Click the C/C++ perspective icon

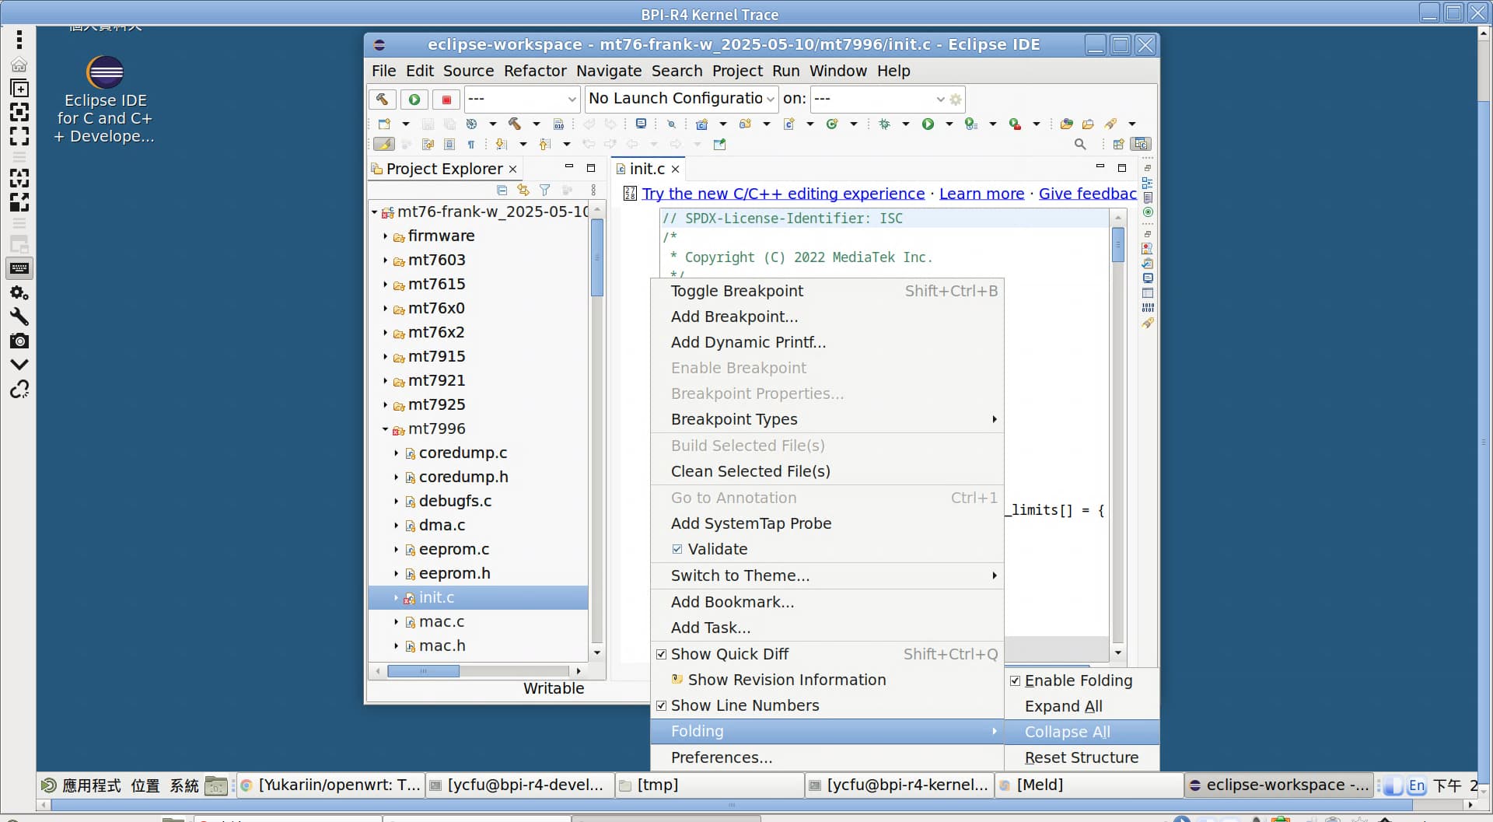pyautogui.click(x=1141, y=144)
